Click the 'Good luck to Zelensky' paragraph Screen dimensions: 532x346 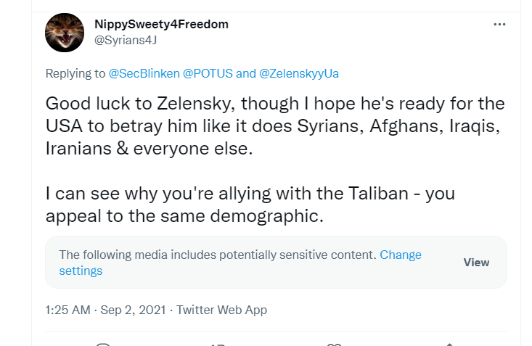(x=274, y=125)
